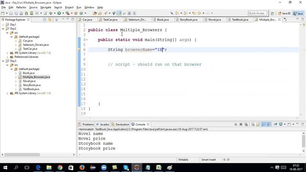Screen dimensions: 306x172
Task: Click the green Run button in toolbar
Action: click(59, 13)
